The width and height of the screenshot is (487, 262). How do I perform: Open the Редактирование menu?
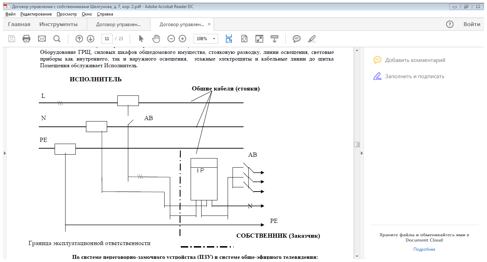tap(36, 14)
